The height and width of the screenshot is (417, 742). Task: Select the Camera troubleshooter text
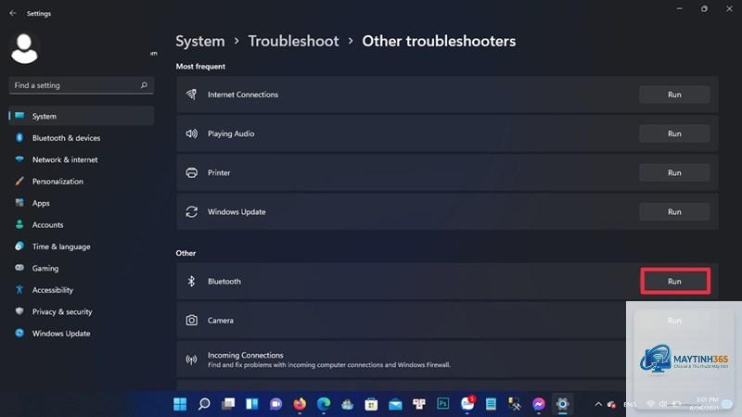221,321
